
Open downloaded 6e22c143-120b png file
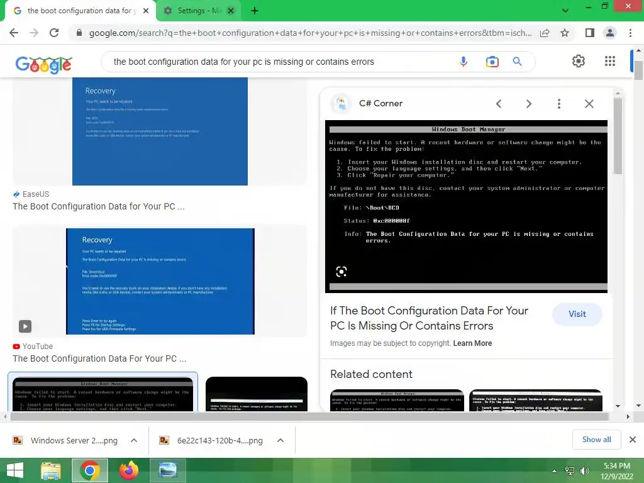211,440
